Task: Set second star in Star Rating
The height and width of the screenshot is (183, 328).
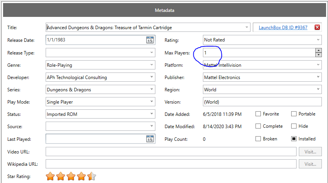Action: click(61, 176)
